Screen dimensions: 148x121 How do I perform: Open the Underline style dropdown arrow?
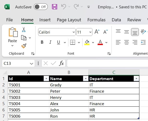[x=65, y=42]
